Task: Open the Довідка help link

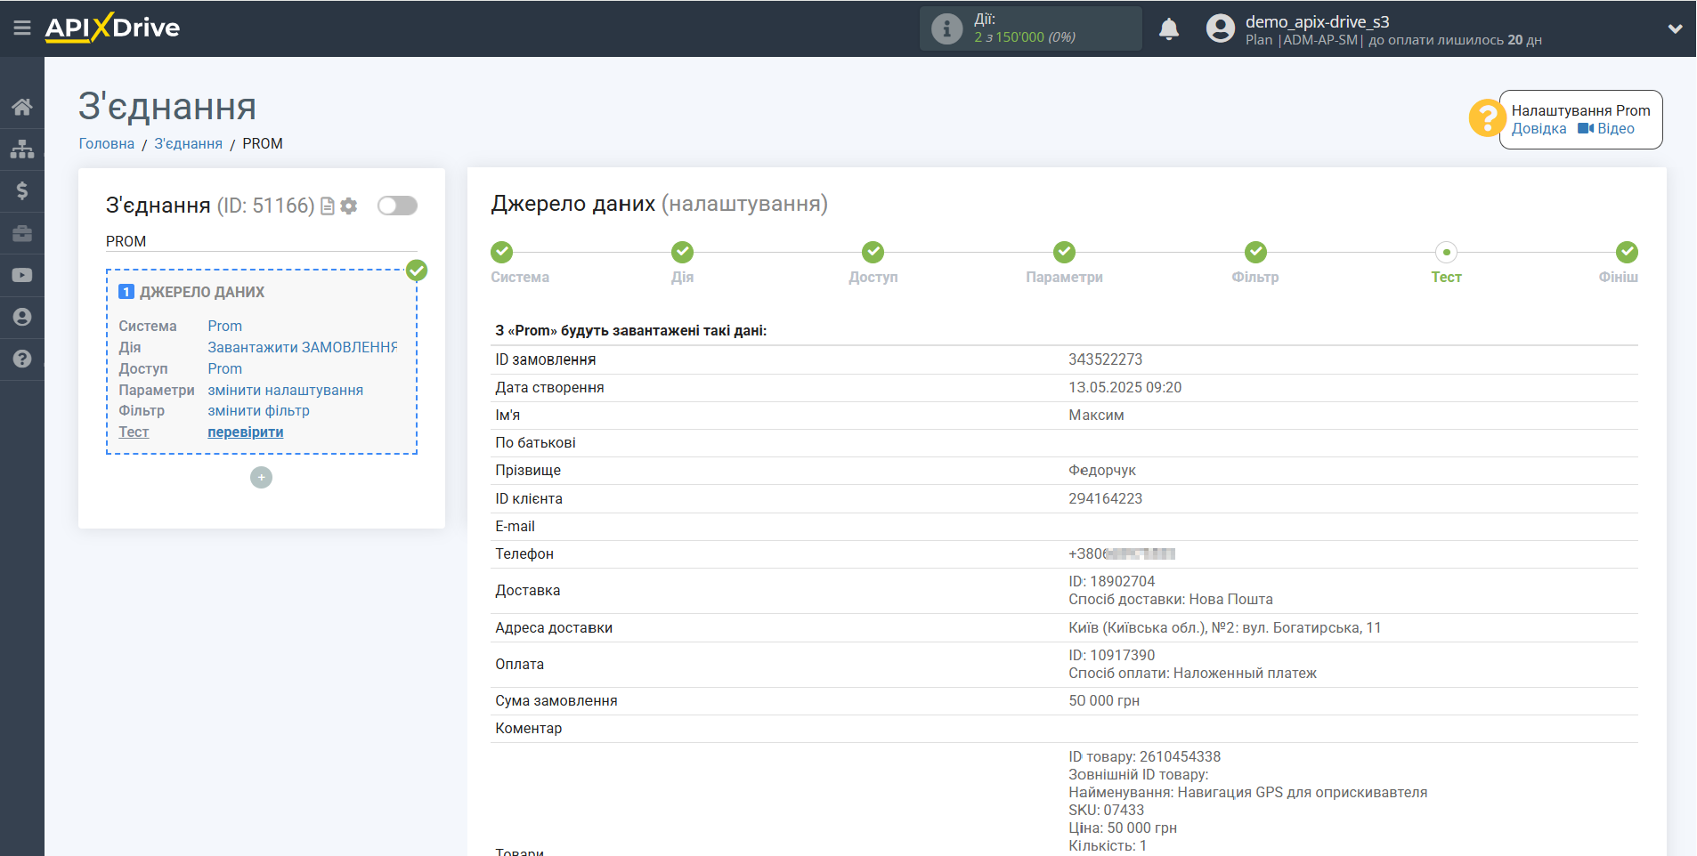Action: [1539, 129]
